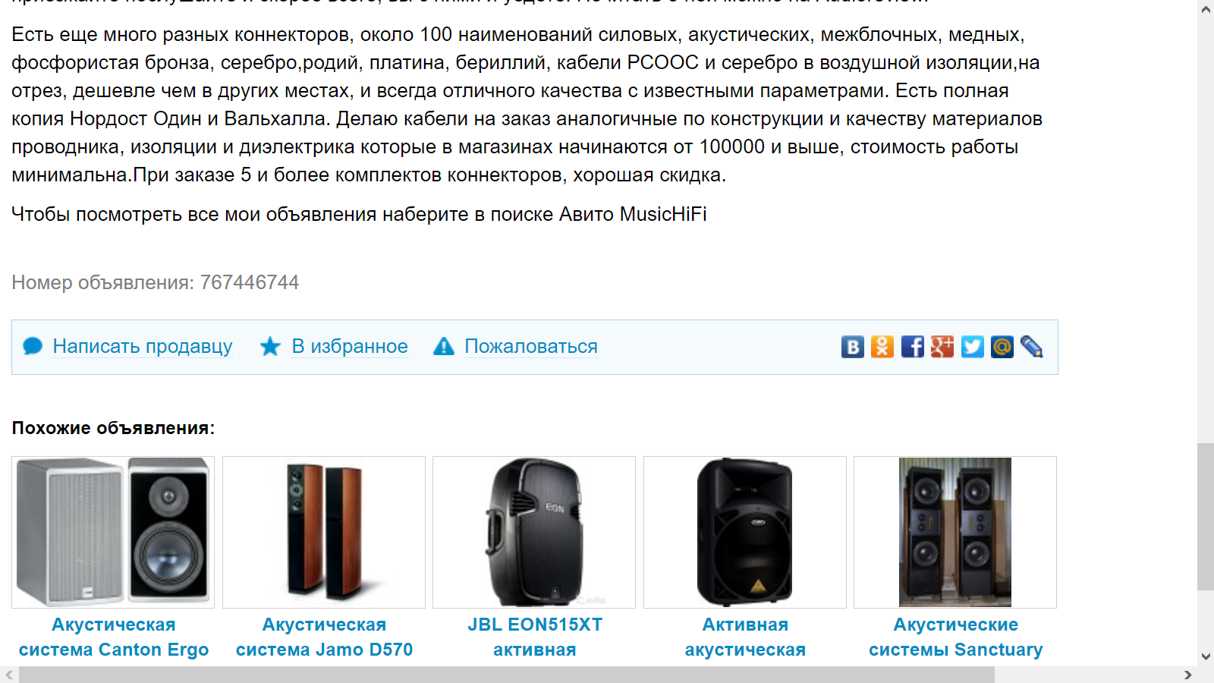Open the Canton Ergo speaker thumbnail

[x=113, y=532]
